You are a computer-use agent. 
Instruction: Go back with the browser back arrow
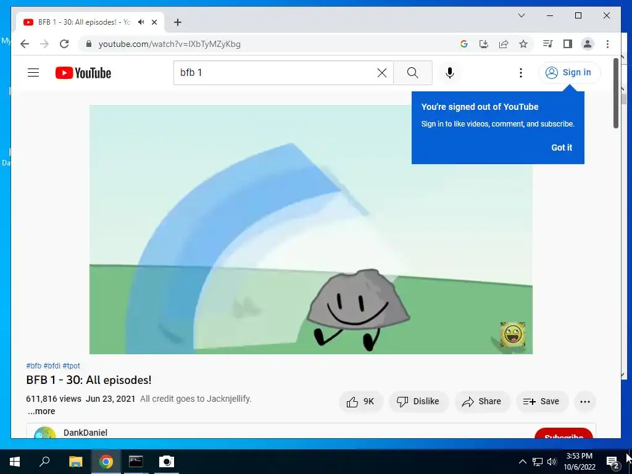point(25,44)
